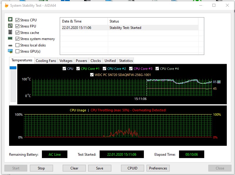The image size is (235, 175).
Task: Open the Preferences dialog
Action: click(158, 168)
